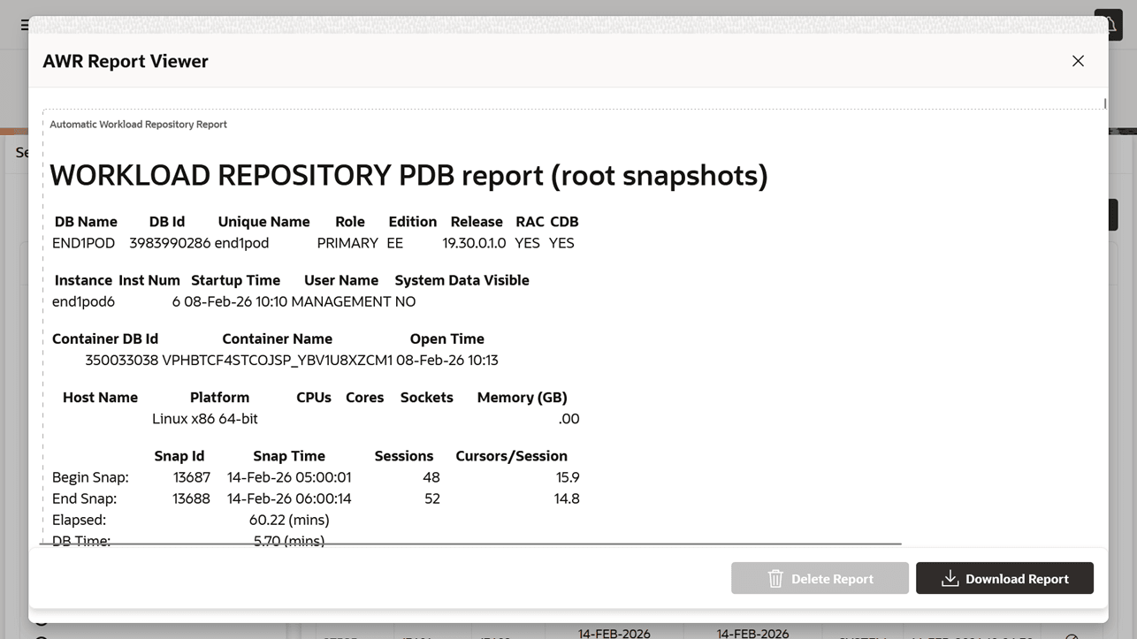
Task: Open the hamburger menu behind the dialog
Action: (x=24, y=25)
